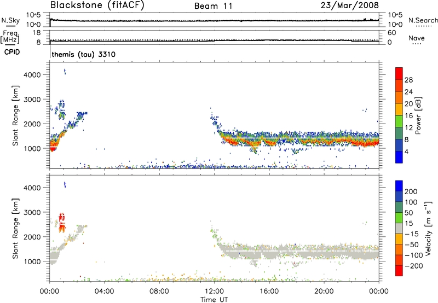The height and width of the screenshot is (303, 438).
Task: Click the "Power [dB]" colorbar title
Action: pos(418,115)
